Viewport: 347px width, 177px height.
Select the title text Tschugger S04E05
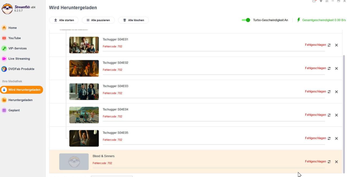point(115,133)
